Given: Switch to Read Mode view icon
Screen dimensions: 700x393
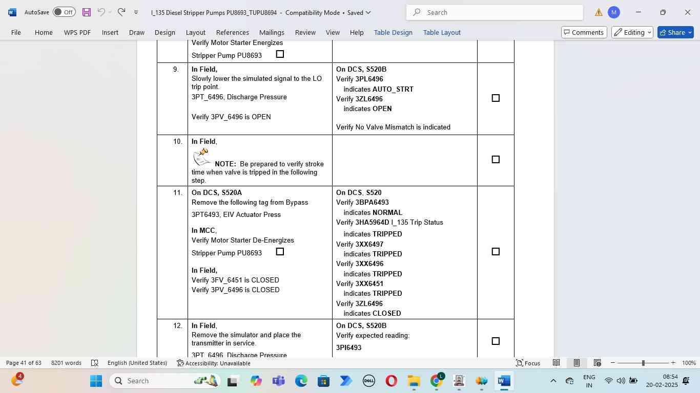Looking at the screenshot, I should coord(556,363).
